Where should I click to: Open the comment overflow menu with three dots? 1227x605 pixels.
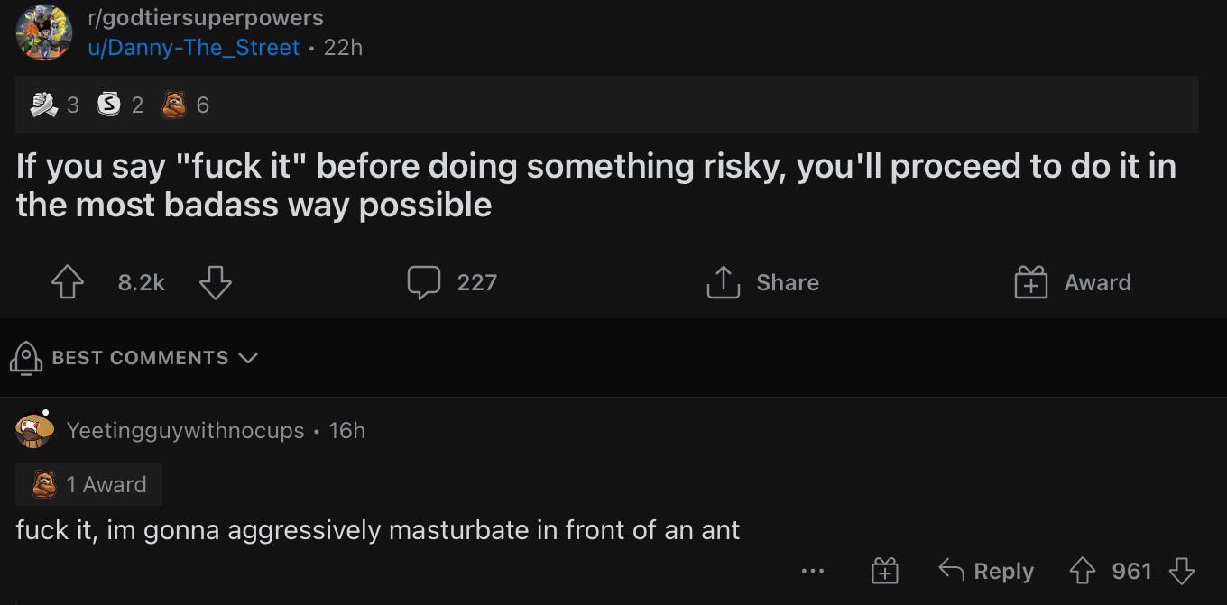[813, 570]
